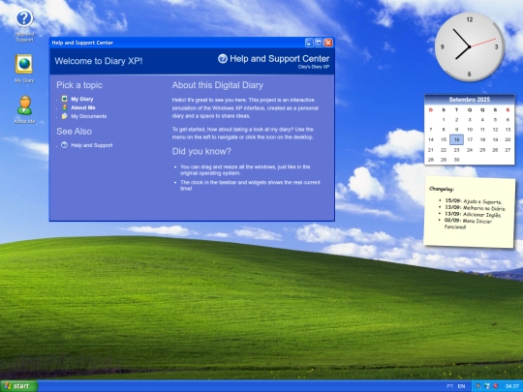
Task: Minimize the Help and Support Center window
Action: click(x=309, y=43)
